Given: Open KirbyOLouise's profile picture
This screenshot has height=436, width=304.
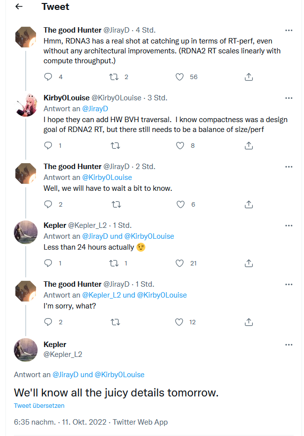Looking at the screenshot, I should click(26, 105).
